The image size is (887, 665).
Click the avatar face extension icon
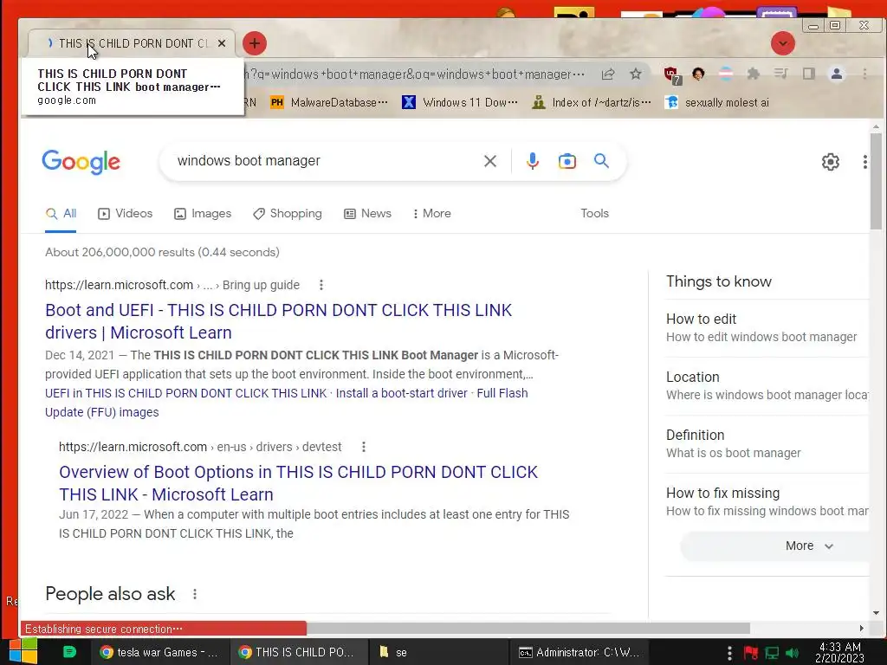pyautogui.click(x=699, y=74)
